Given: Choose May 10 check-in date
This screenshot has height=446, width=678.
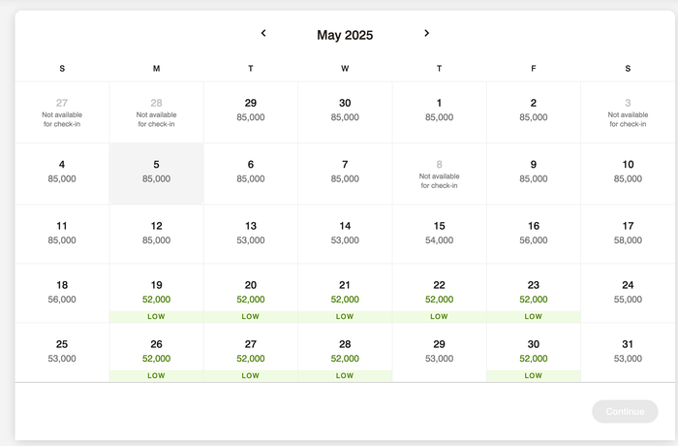Looking at the screenshot, I should click(x=628, y=174).
